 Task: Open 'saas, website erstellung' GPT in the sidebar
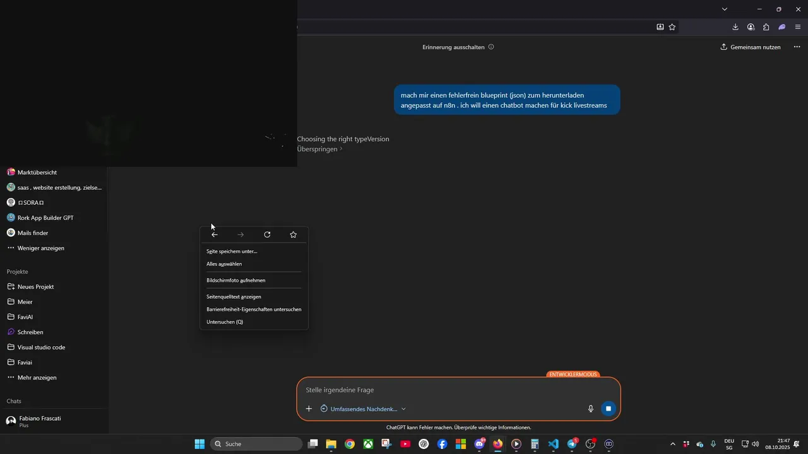pos(54,187)
